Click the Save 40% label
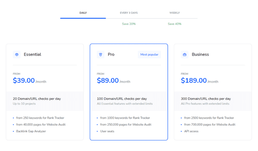The image size is (258, 151). tap(175, 24)
